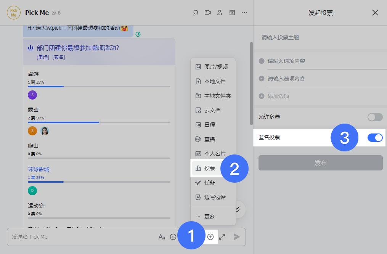Viewport: 387px width, 254px height.
Task: Open the search icon in the top bar
Action: (x=195, y=13)
